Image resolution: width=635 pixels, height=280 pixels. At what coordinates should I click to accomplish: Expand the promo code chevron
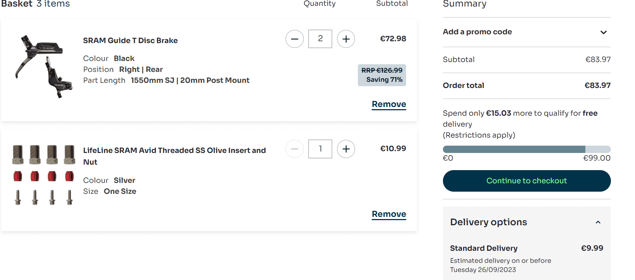coord(604,32)
